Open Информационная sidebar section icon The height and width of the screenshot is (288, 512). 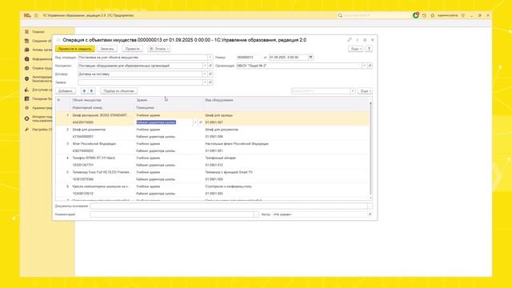(x=26, y=59)
